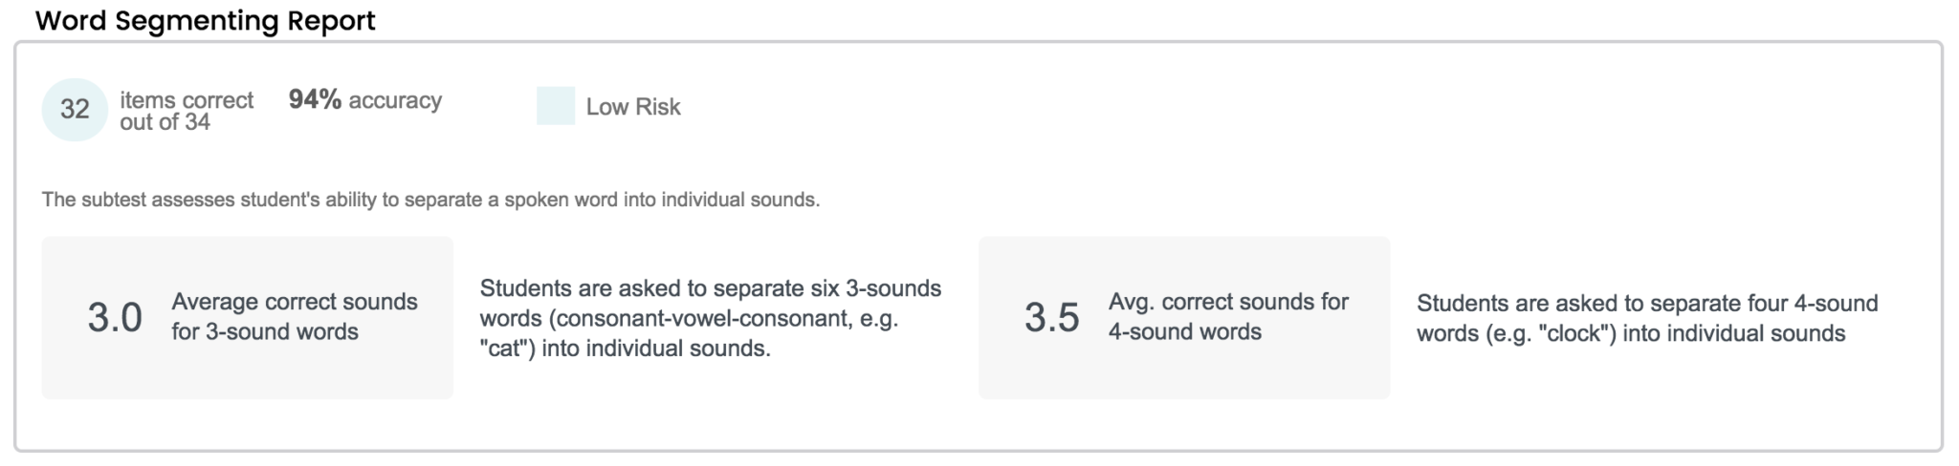Select the "Low Risk" legend label

point(633,107)
